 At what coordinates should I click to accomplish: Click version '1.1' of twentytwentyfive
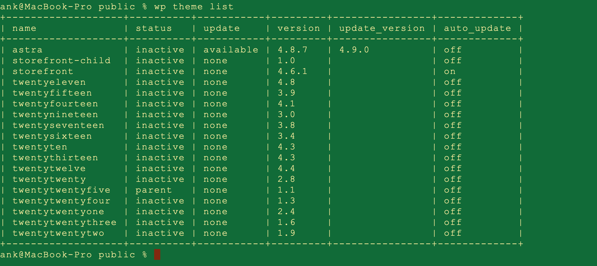pyautogui.click(x=286, y=190)
